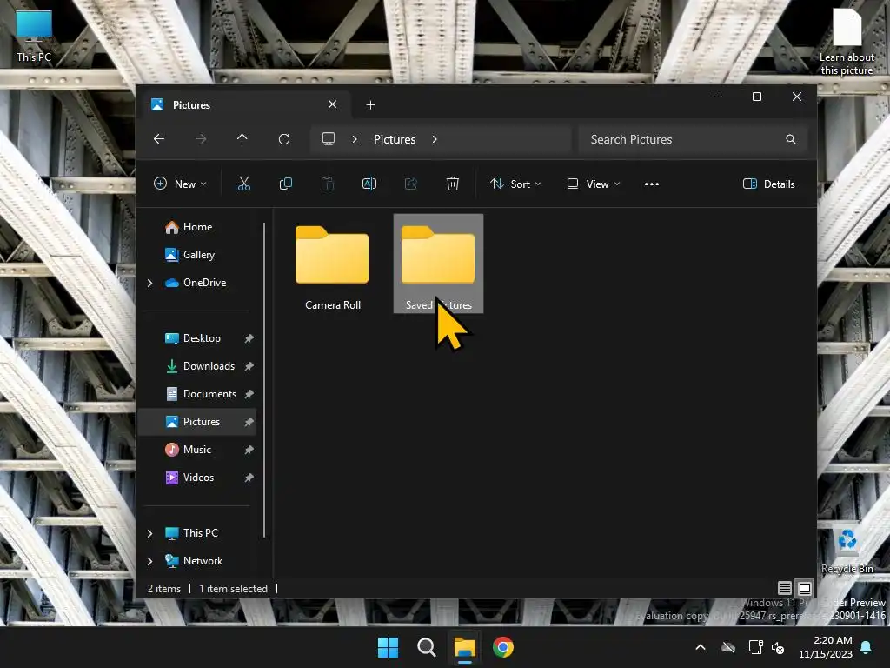Click the pin icon next to Documents
The image size is (890, 668).
click(249, 394)
